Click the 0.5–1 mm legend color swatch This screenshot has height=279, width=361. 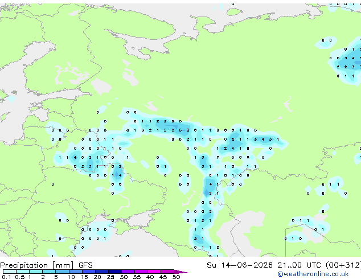click(x=23, y=272)
